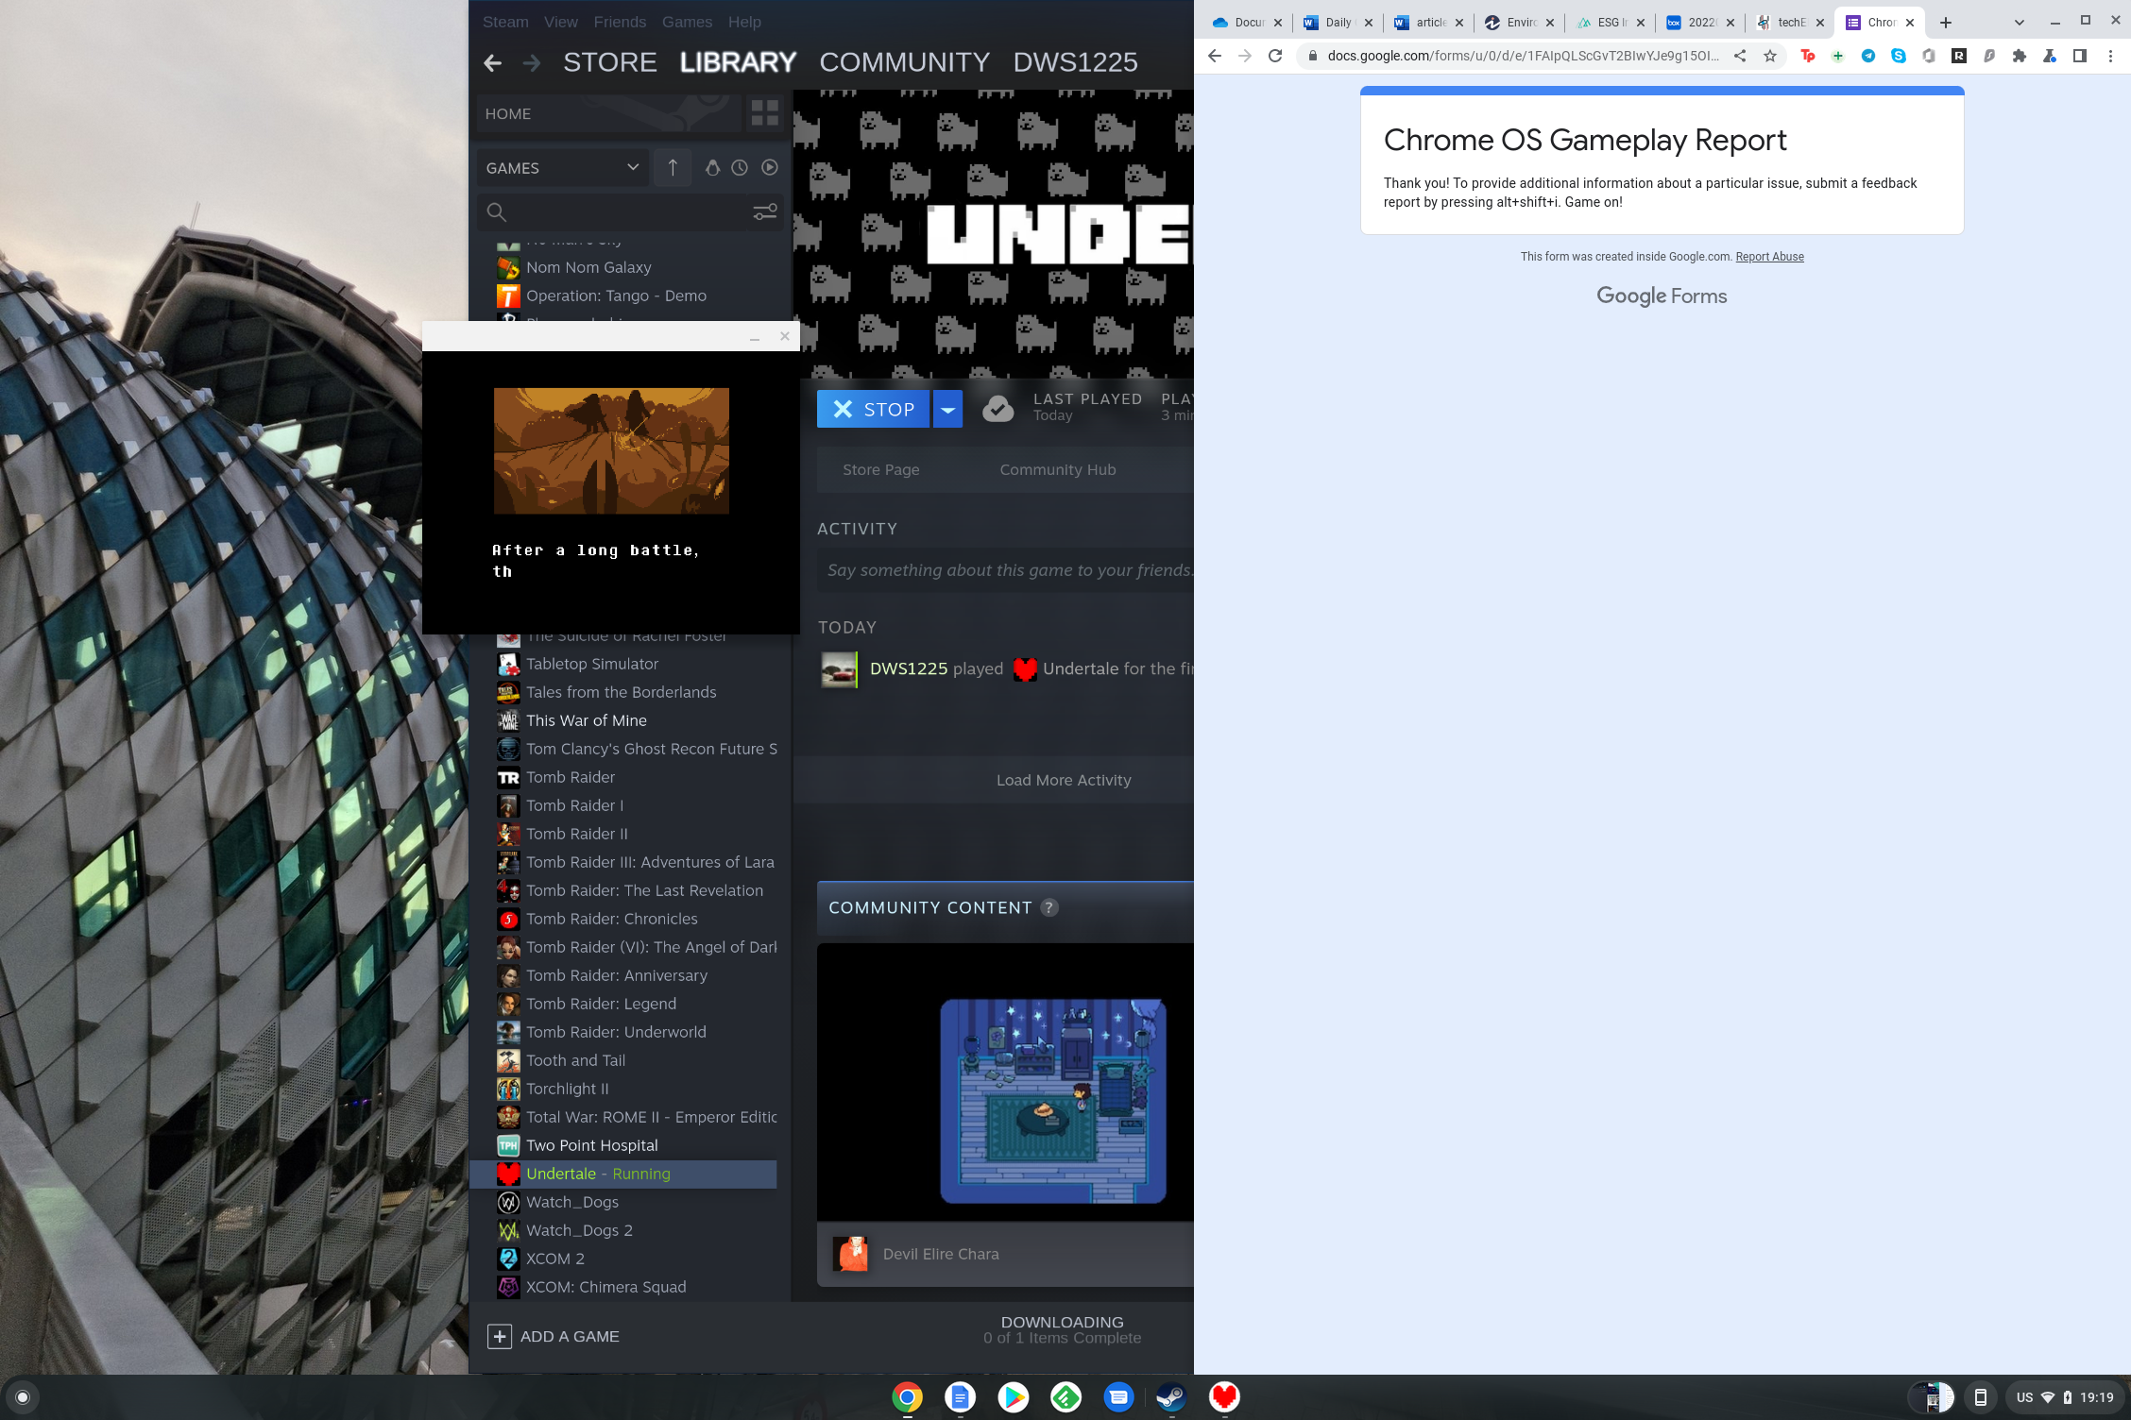The image size is (2131, 1420).
Task: Go to the Steam STORE tab
Action: click(x=609, y=62)
